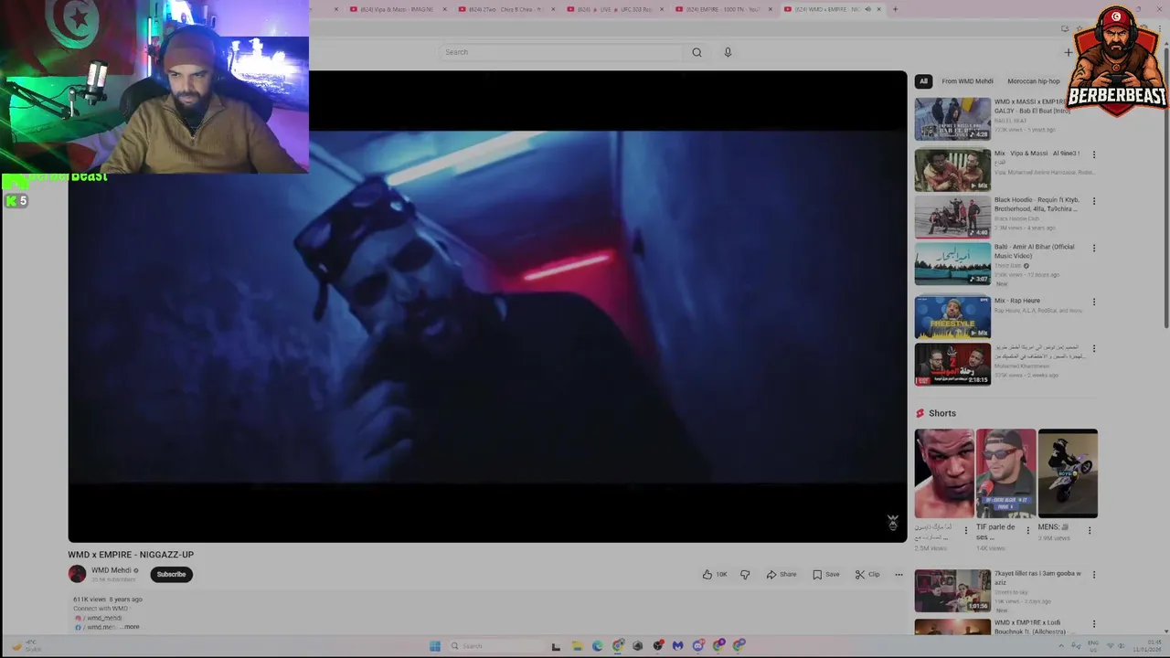The image size is (1170, 658).
Task: Open options menu for Mix - Vipa & Massi
Action: 1093,154
